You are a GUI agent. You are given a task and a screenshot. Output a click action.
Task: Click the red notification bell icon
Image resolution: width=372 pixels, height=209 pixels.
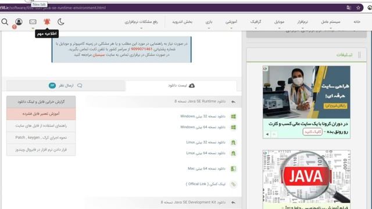point(47,22)
